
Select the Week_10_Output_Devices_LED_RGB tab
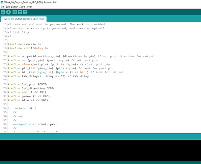coord(24,19)
